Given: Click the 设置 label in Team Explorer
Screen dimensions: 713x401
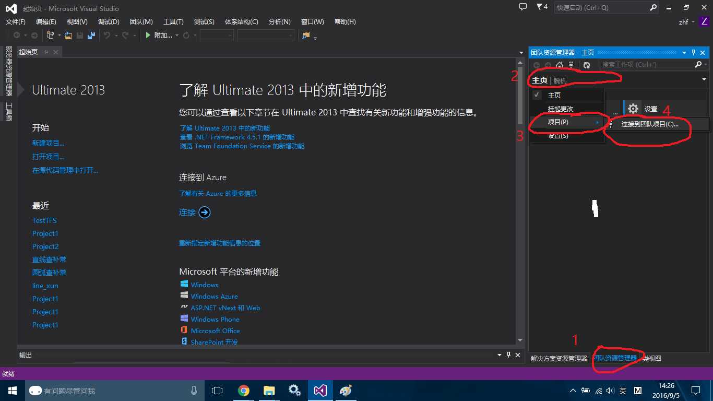Looking at the screenshot, I should (651, 109).
